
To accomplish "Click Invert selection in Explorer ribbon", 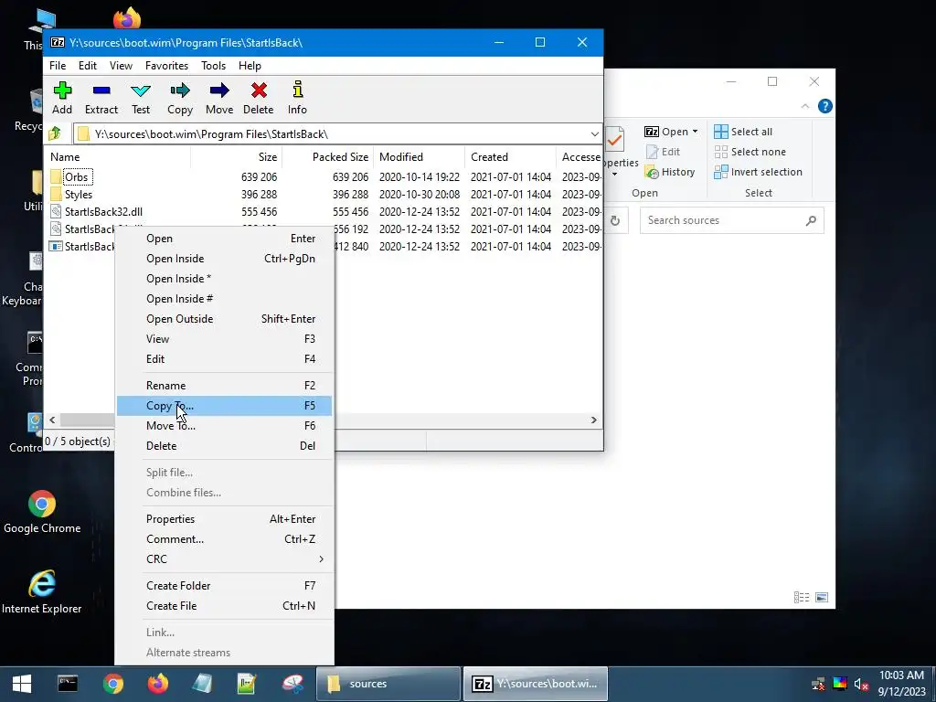I will [758, 172].
